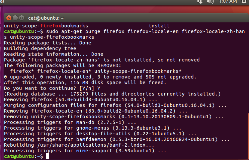Open the sound volume indicator

coord(210,2)
